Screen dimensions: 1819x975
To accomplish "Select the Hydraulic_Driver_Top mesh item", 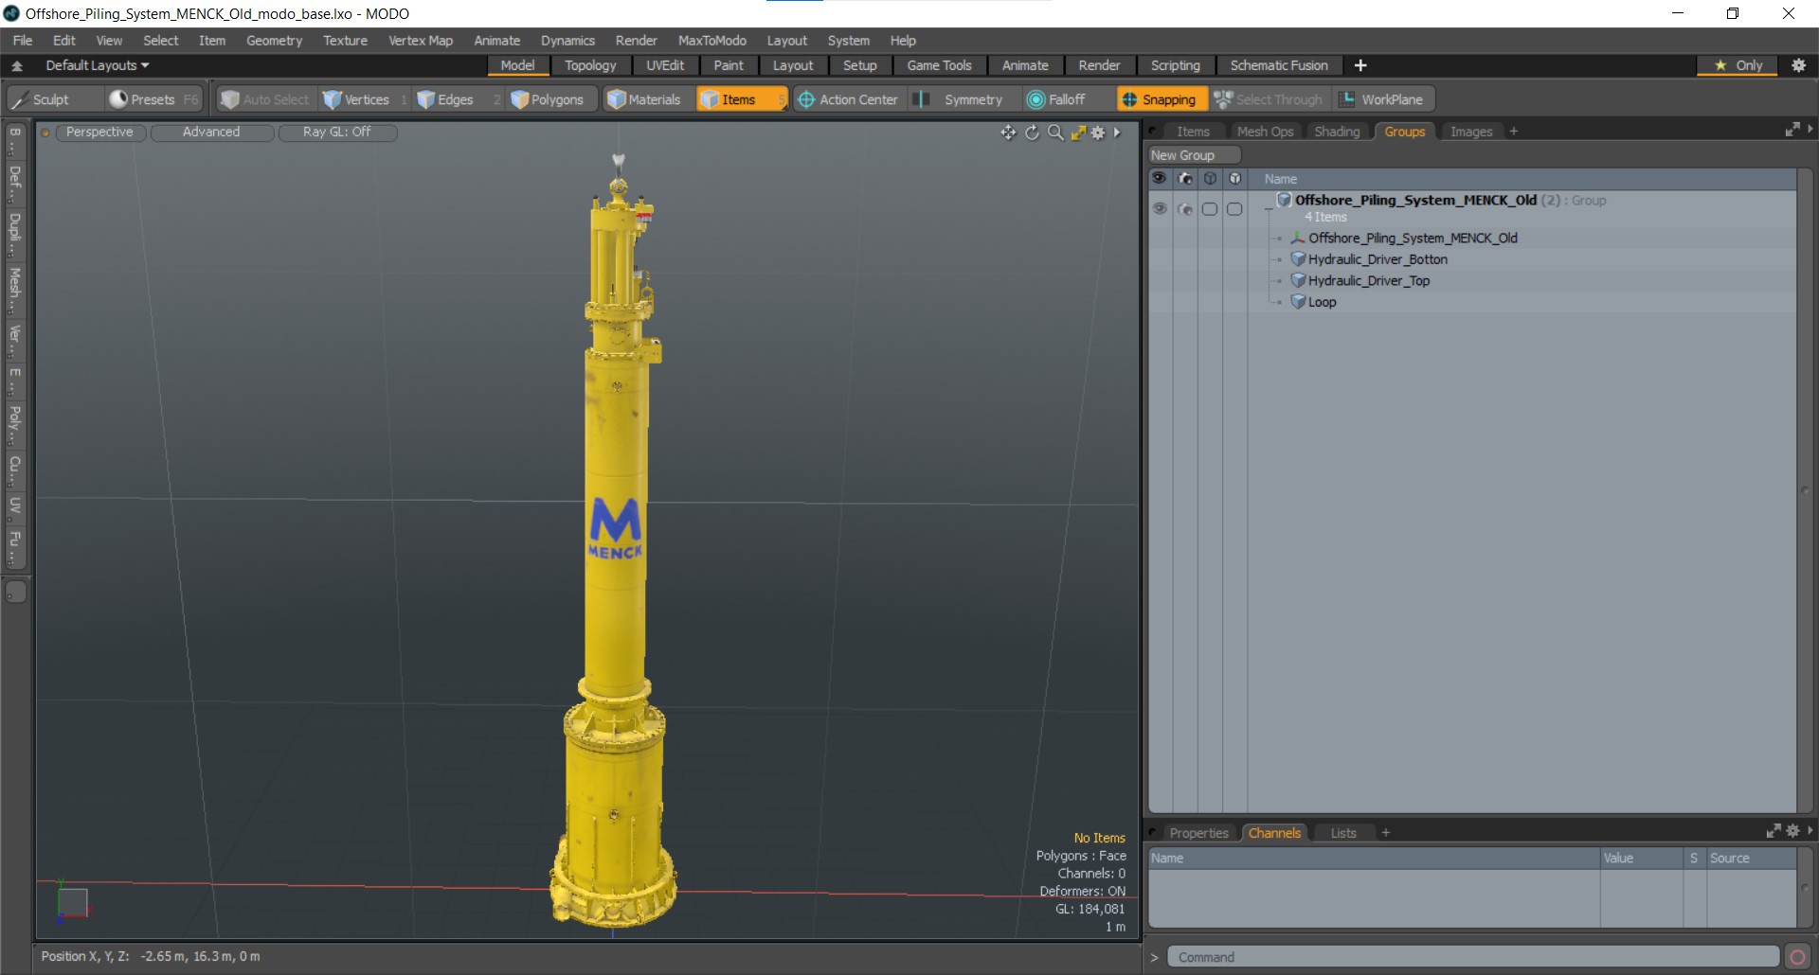I will [1369, 281].
